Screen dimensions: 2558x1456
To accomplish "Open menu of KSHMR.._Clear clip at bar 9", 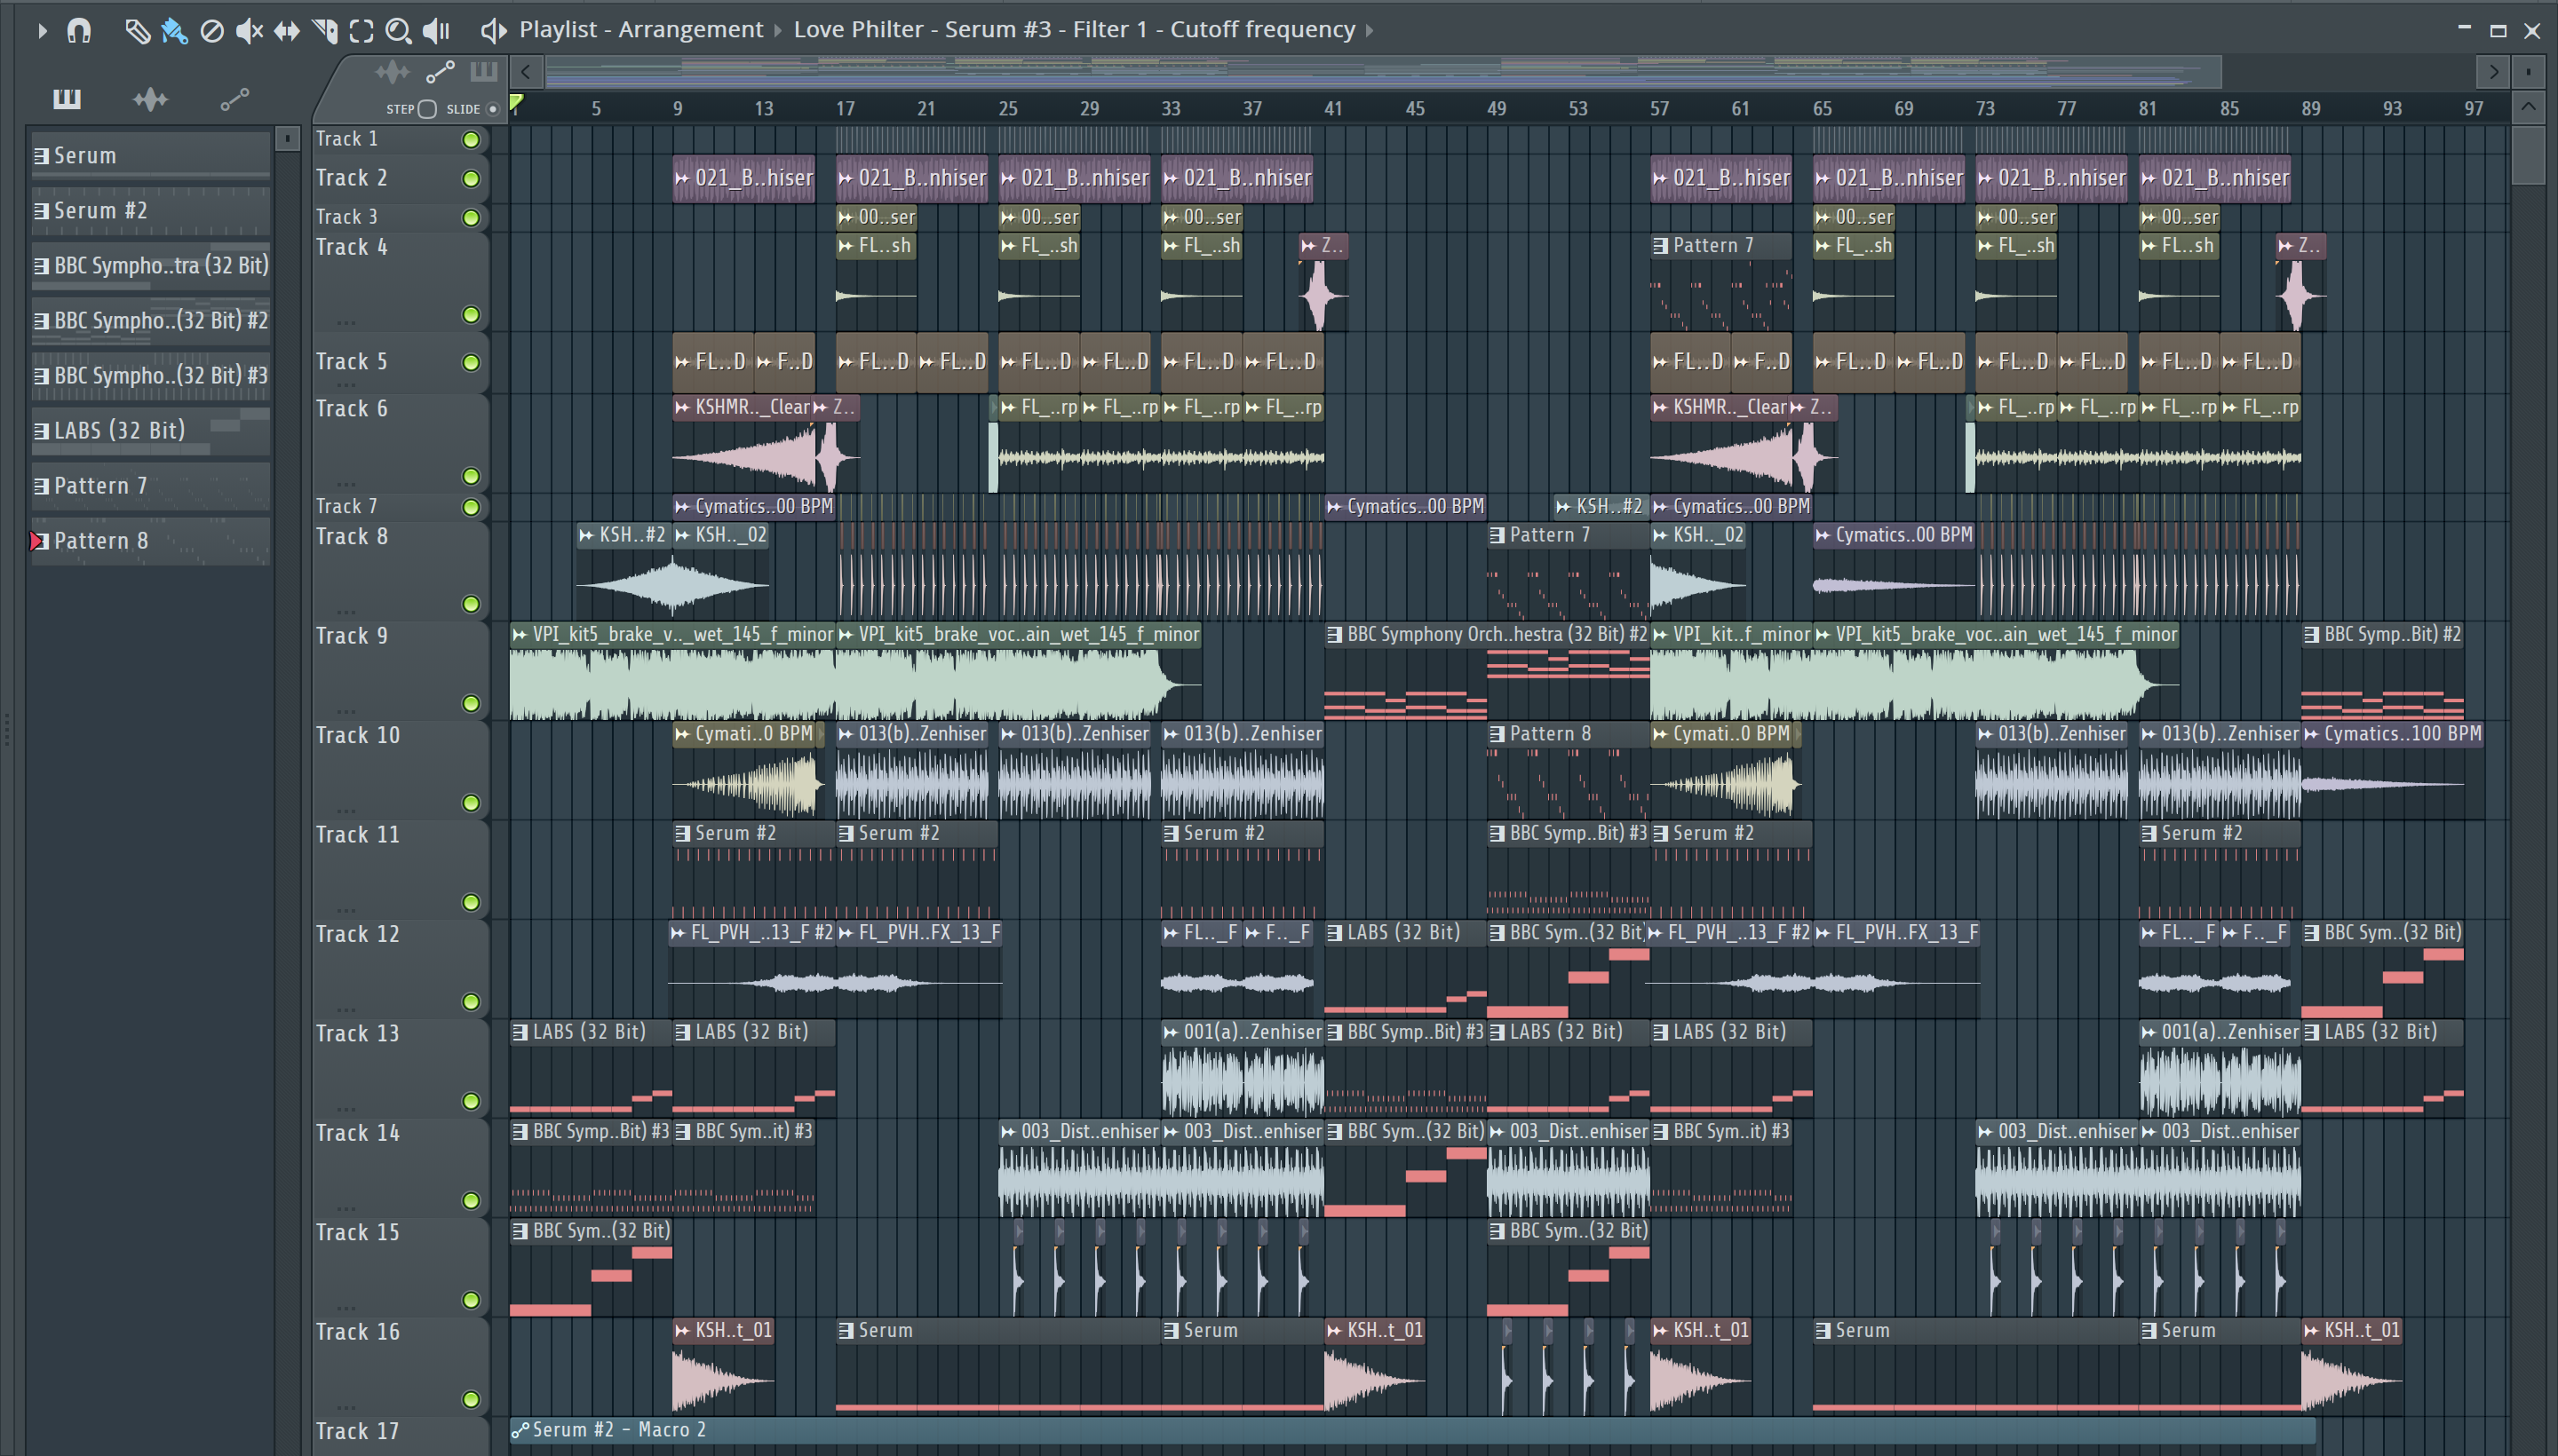I will pyautogui.click(x=682, y=407).
